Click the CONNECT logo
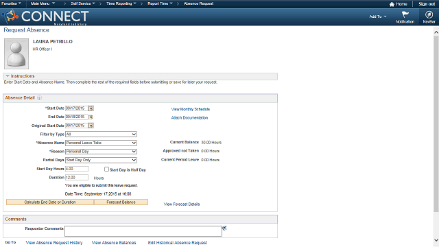 point(45,16)
